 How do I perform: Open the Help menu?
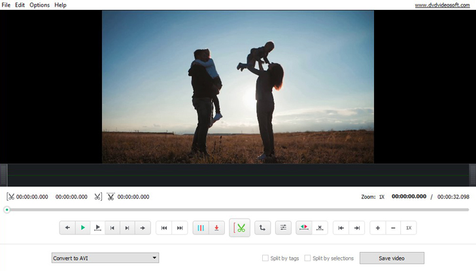(60, 5)
